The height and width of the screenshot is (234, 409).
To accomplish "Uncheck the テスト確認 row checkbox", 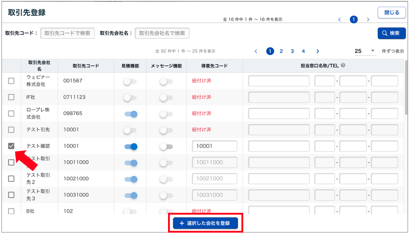I will [11, 146].
